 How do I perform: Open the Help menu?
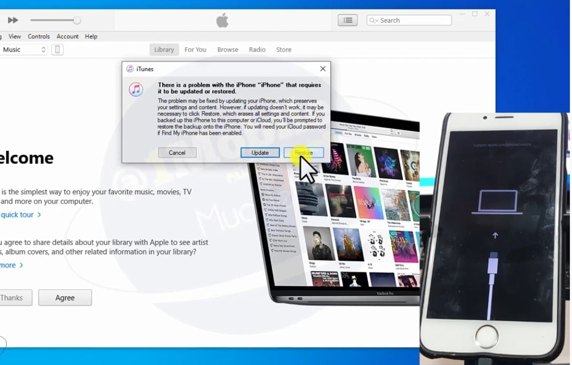pyautogui.click(x=91, y=36)
